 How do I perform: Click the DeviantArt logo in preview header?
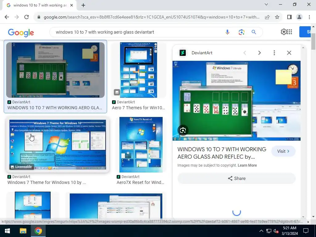click(x=183, y=53)
